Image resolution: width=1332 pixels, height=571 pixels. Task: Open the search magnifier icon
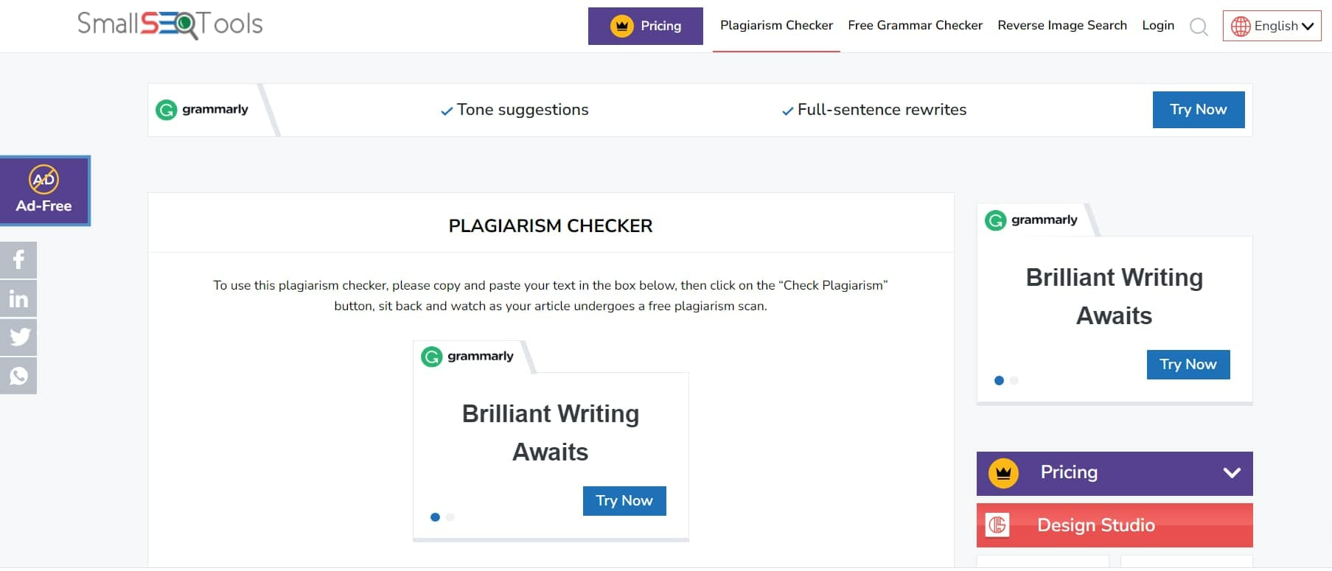pos(1199,27)
